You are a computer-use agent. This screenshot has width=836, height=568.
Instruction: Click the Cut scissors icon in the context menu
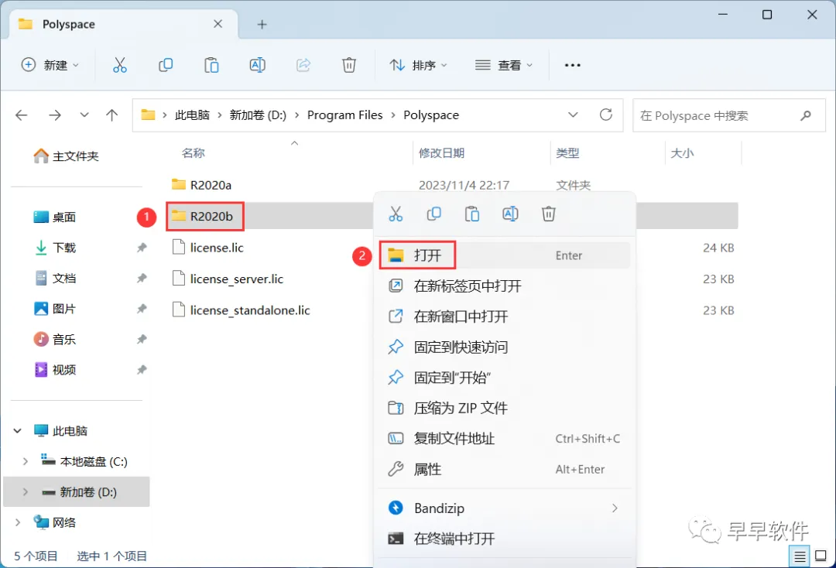(396, 214)
